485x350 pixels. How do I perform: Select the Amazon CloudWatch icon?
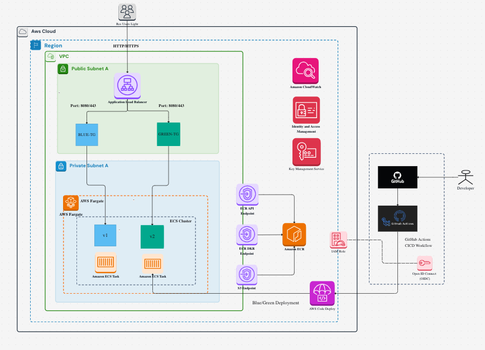pyautogui.click(x=305, y=71)
